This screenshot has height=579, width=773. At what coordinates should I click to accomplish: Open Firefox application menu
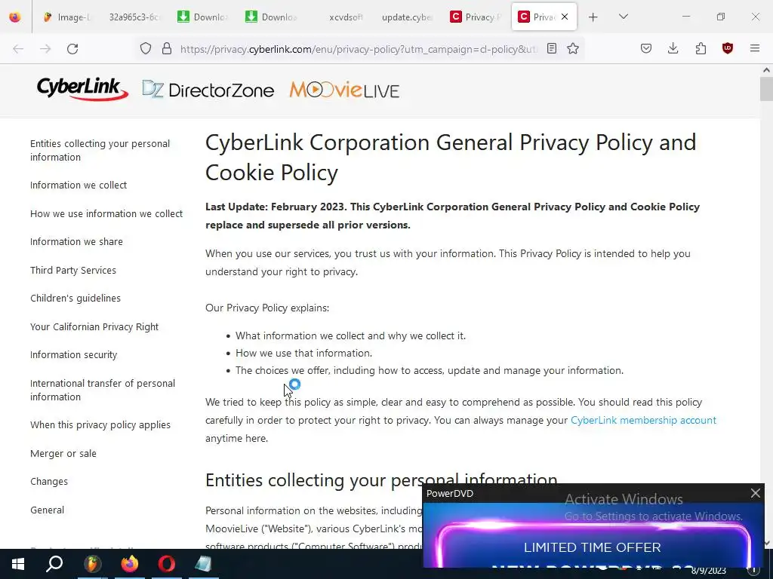tap(755, 49)
